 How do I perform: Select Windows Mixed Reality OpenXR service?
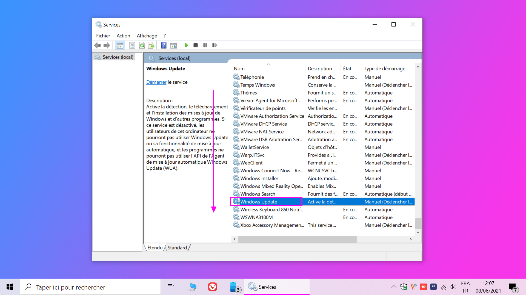323,186
